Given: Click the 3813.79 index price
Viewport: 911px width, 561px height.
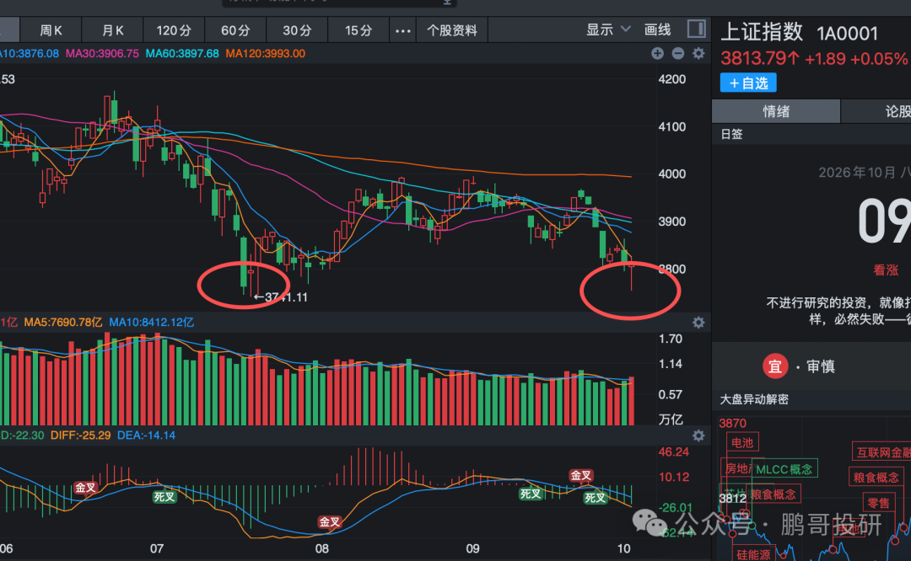Looking at the screenshot, I should [760, 59].
